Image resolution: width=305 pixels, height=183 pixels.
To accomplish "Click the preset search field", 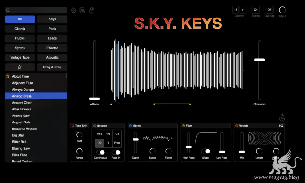I will [36, 10].
